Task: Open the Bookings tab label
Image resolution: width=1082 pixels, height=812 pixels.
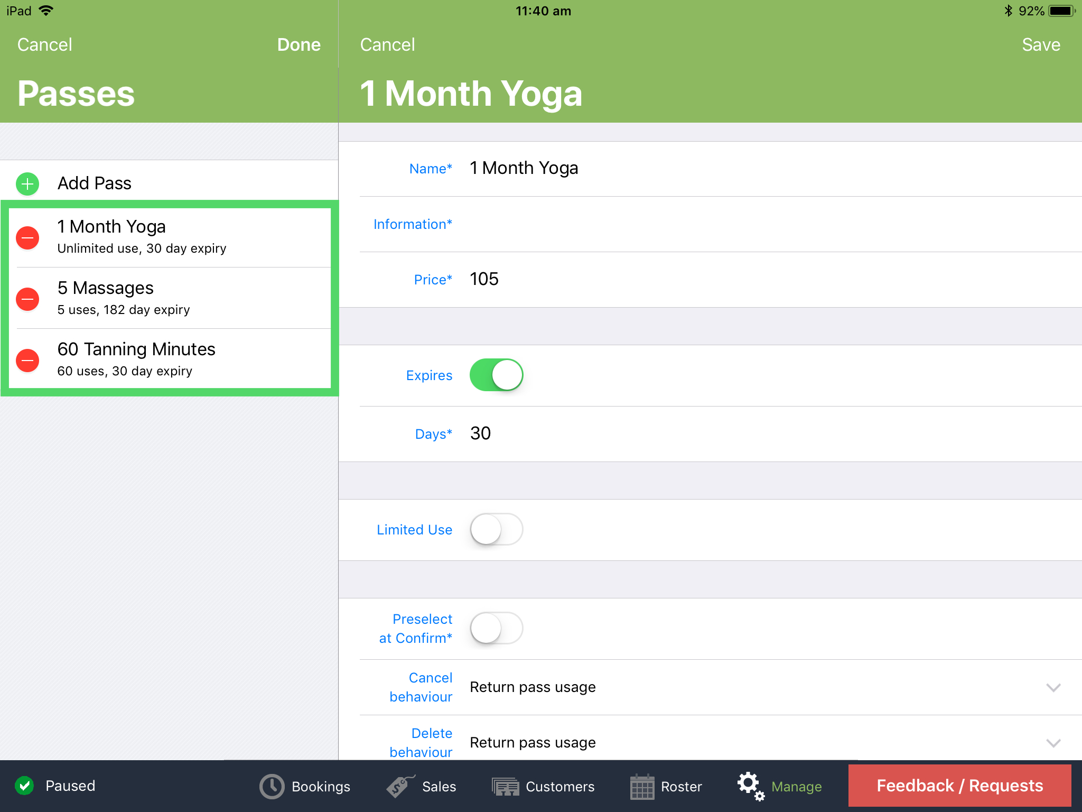Action: coord(321,787)
